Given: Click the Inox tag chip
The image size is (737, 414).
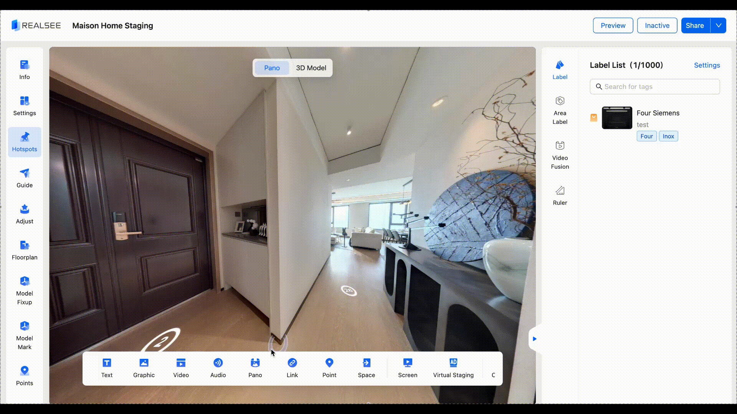Looking at the screenshot, I should pyautogui.click(x=668, y=136).
